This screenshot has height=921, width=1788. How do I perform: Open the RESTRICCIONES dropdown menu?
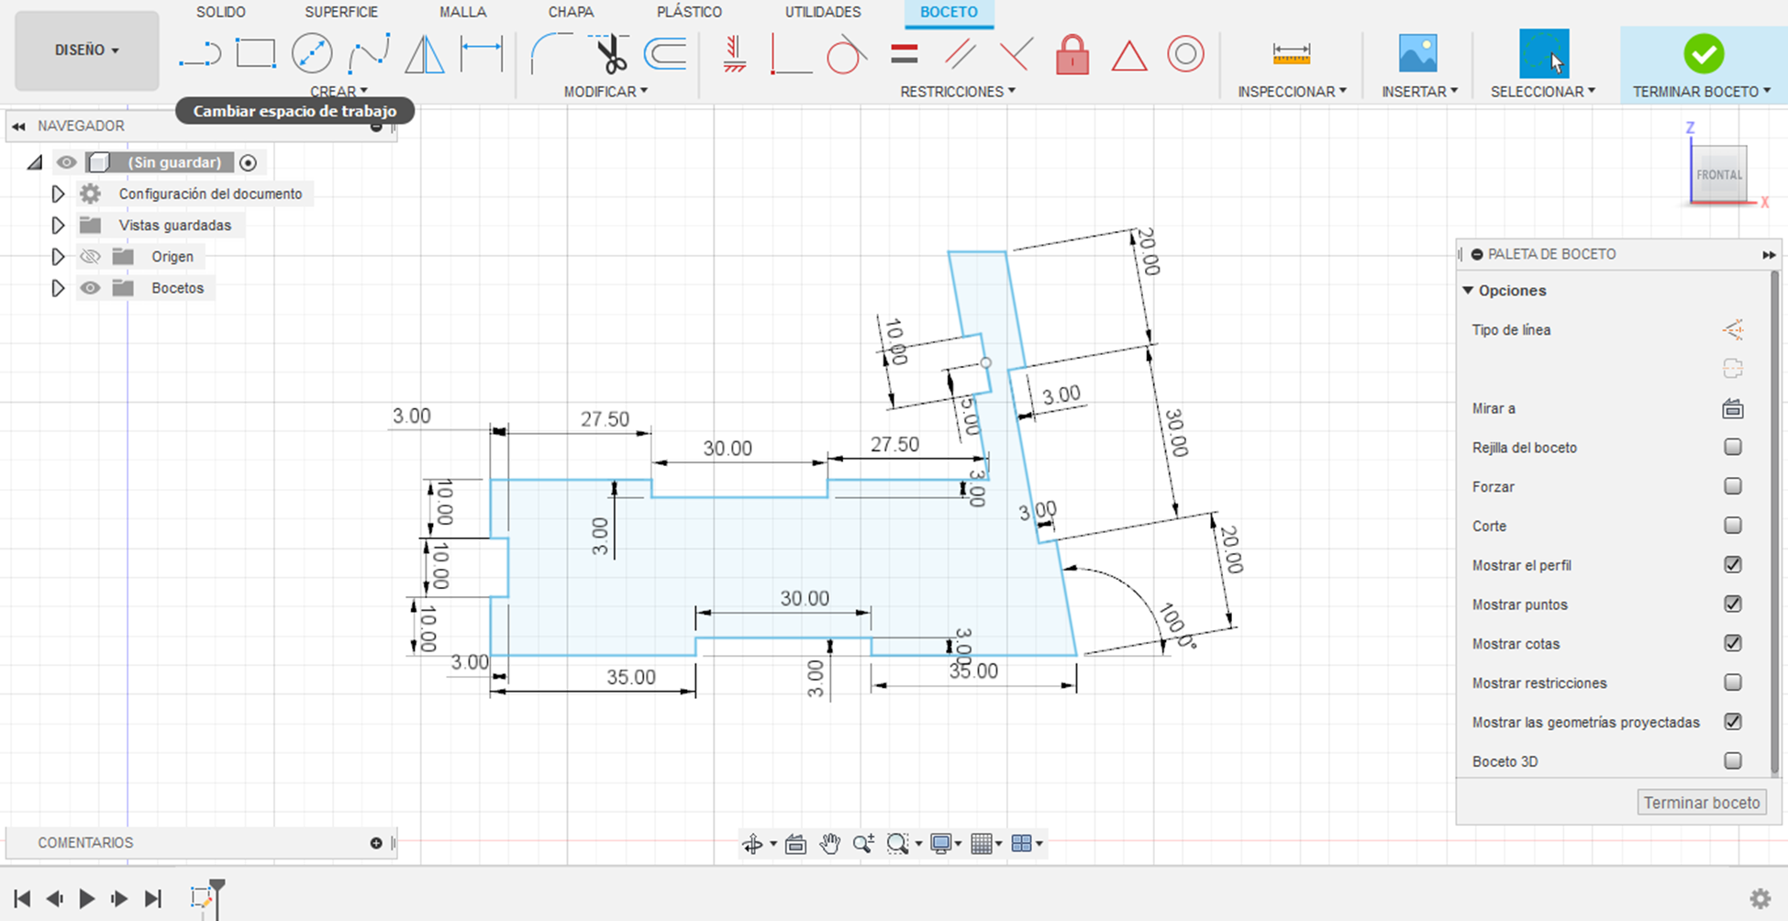[x=958, y=92]
